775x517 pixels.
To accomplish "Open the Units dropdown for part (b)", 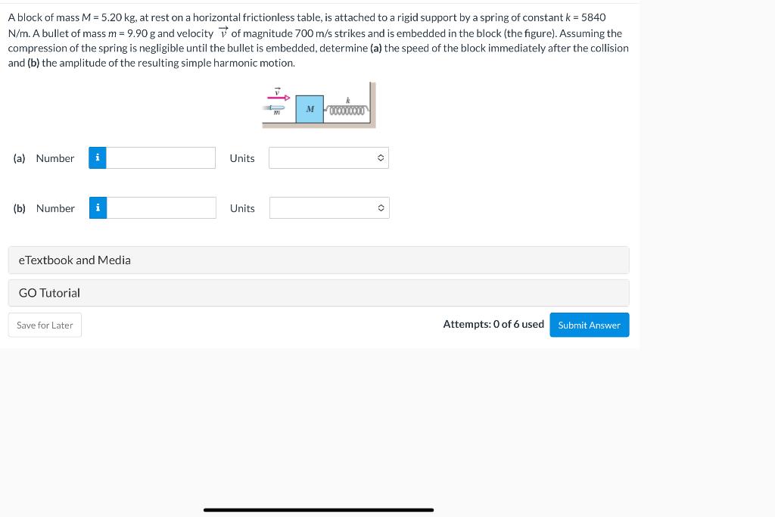I will point(329,207).
